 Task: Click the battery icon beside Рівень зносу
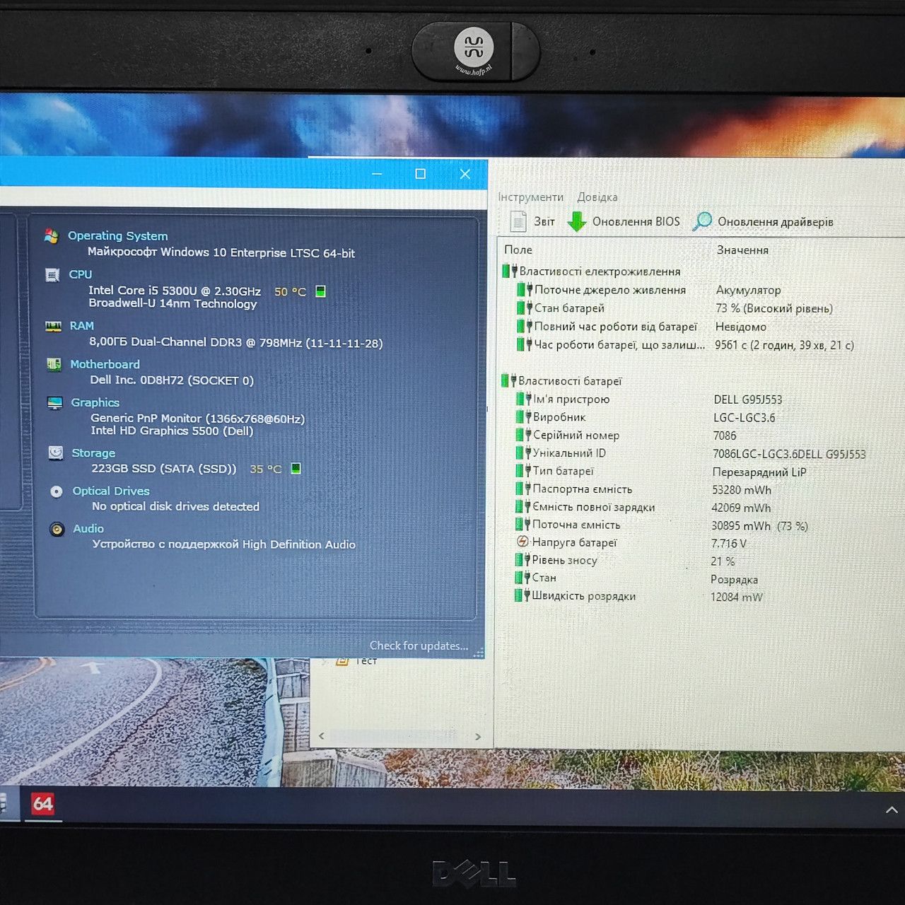(x=522, y=559)
